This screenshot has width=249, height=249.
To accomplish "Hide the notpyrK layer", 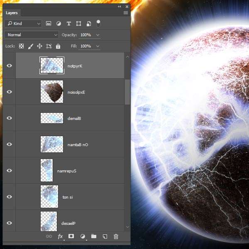I will point(9,66).
